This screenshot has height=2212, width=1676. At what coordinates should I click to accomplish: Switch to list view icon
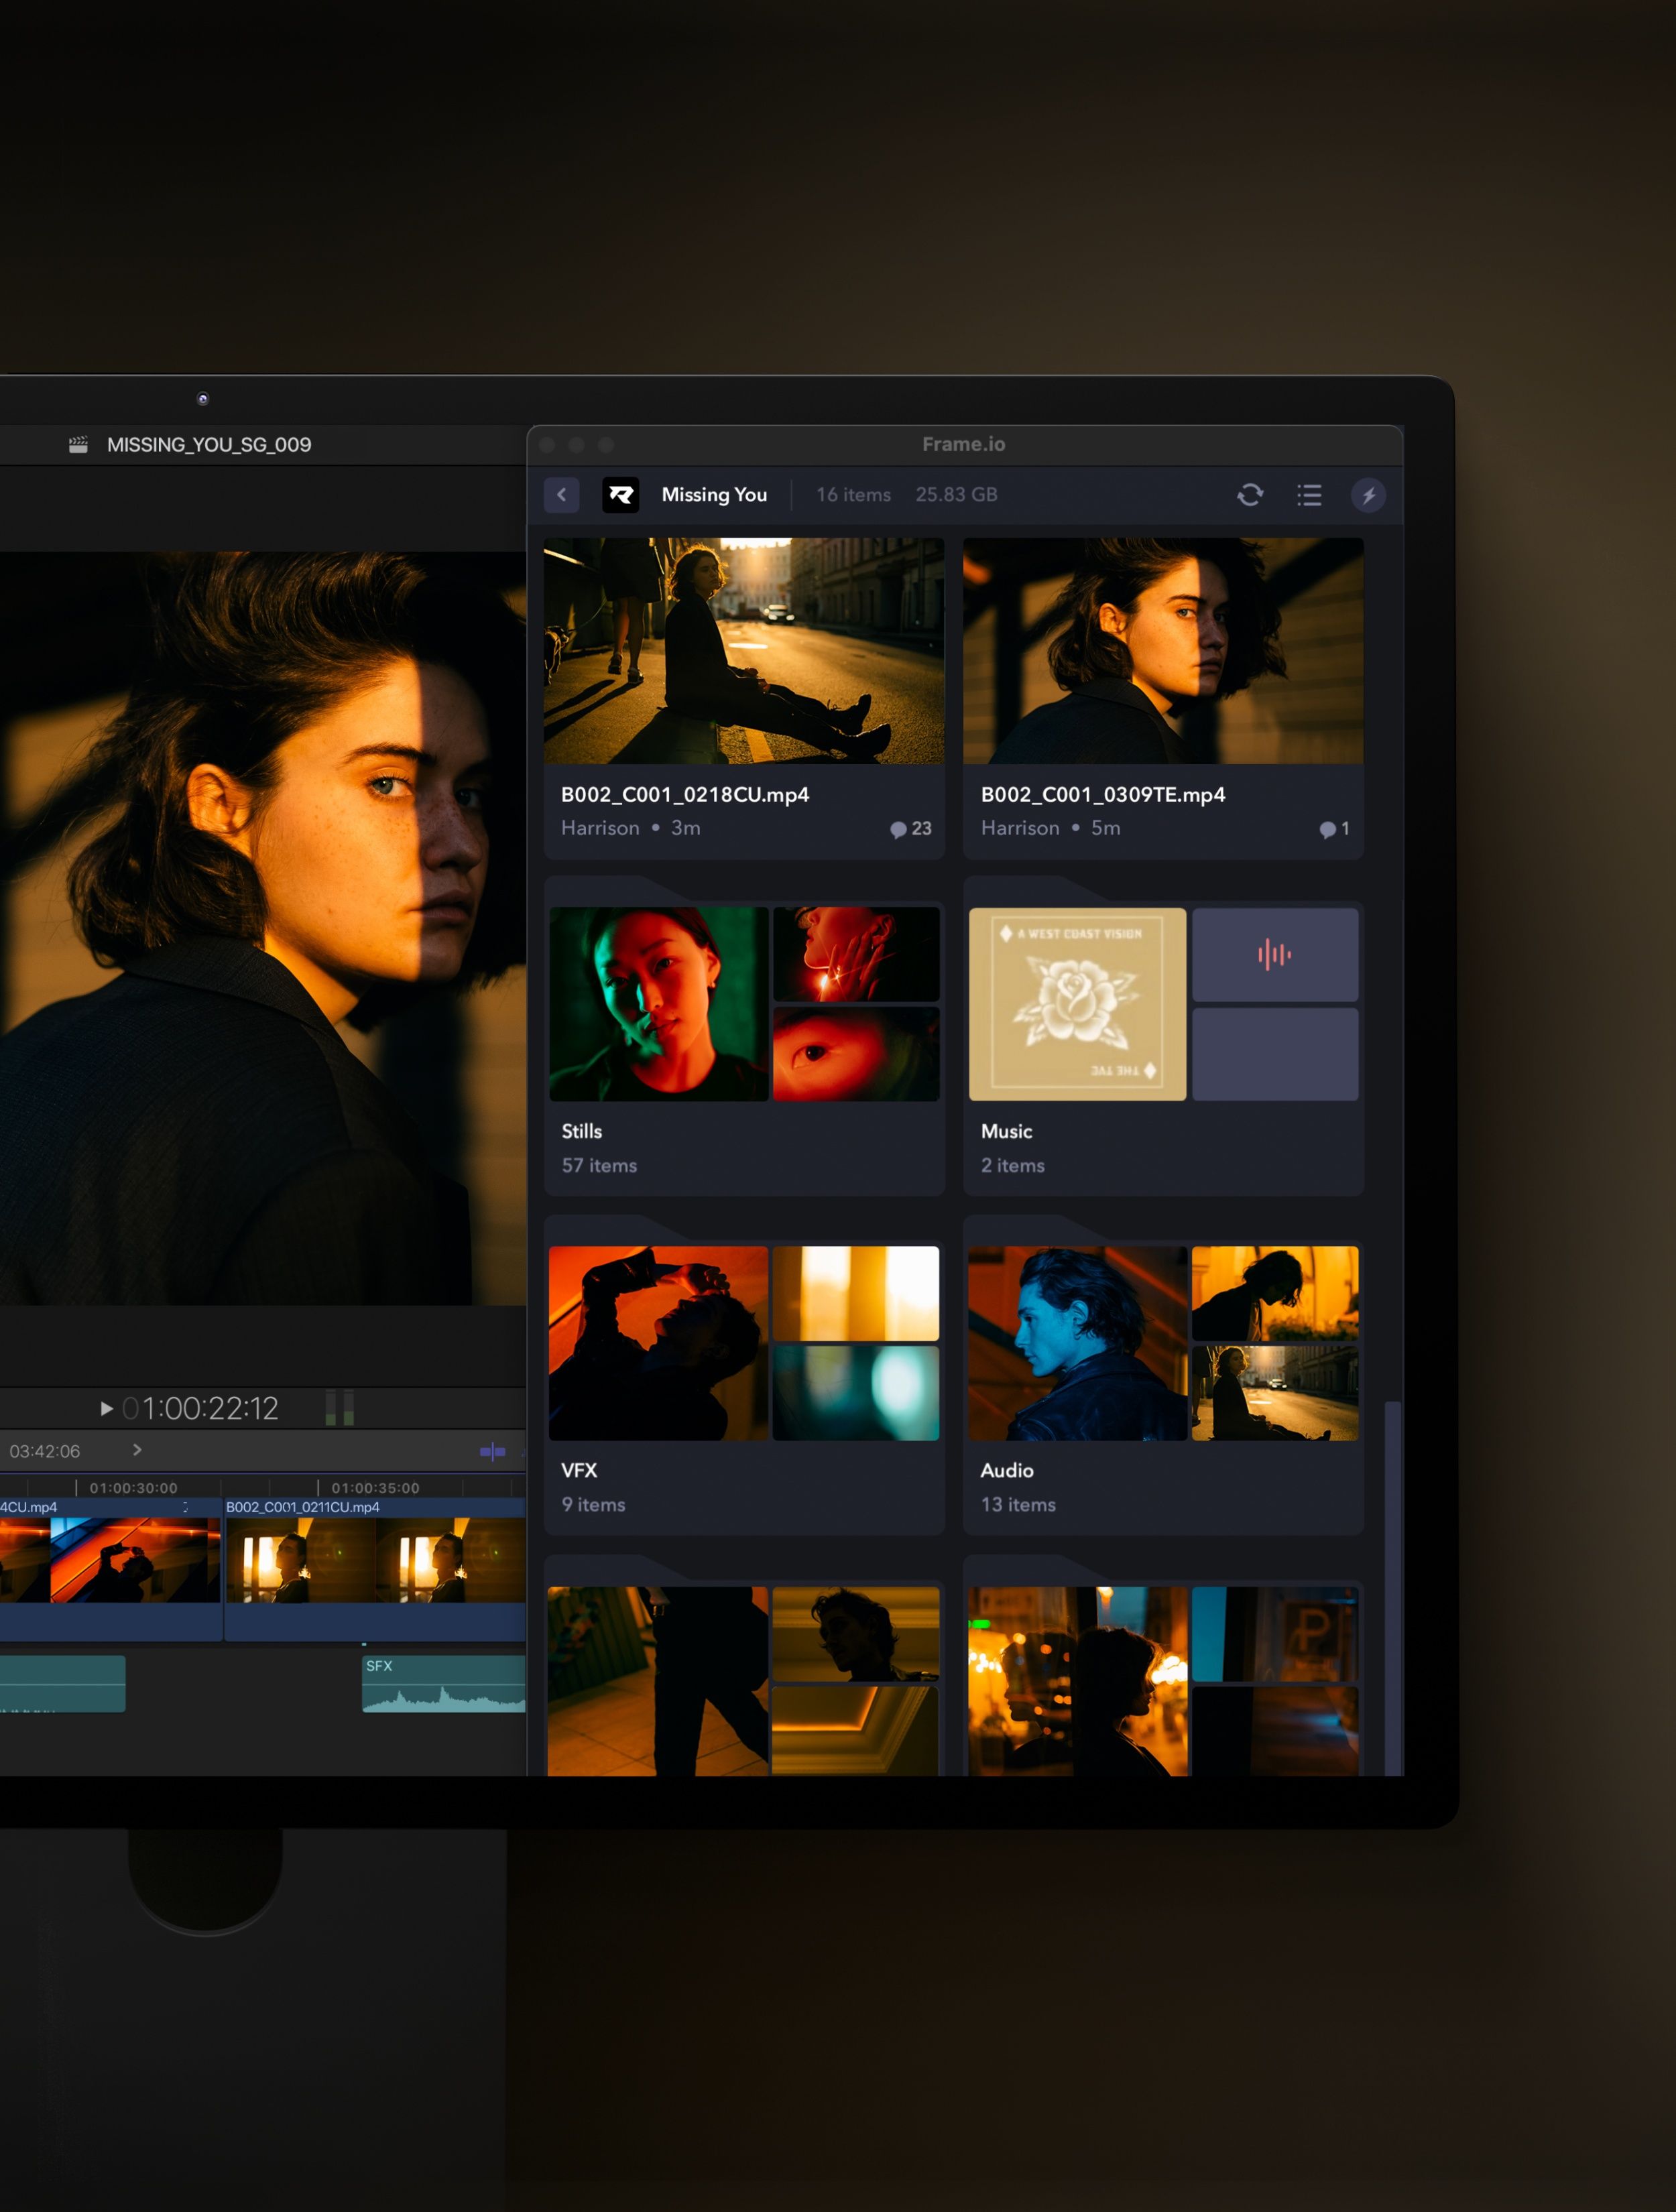tap(1309, 495)
